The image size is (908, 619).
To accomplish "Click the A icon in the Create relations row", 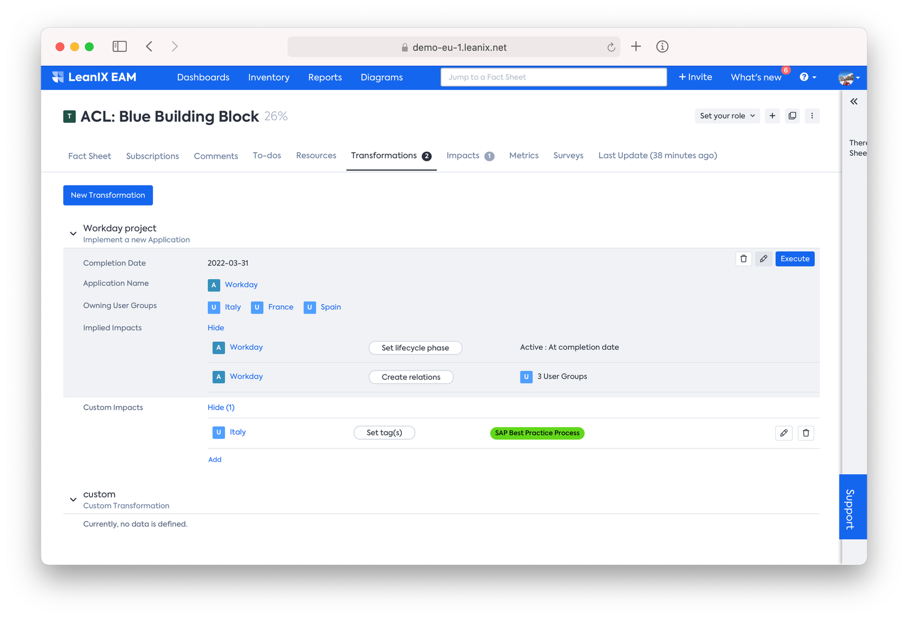I will pos(219,377).
